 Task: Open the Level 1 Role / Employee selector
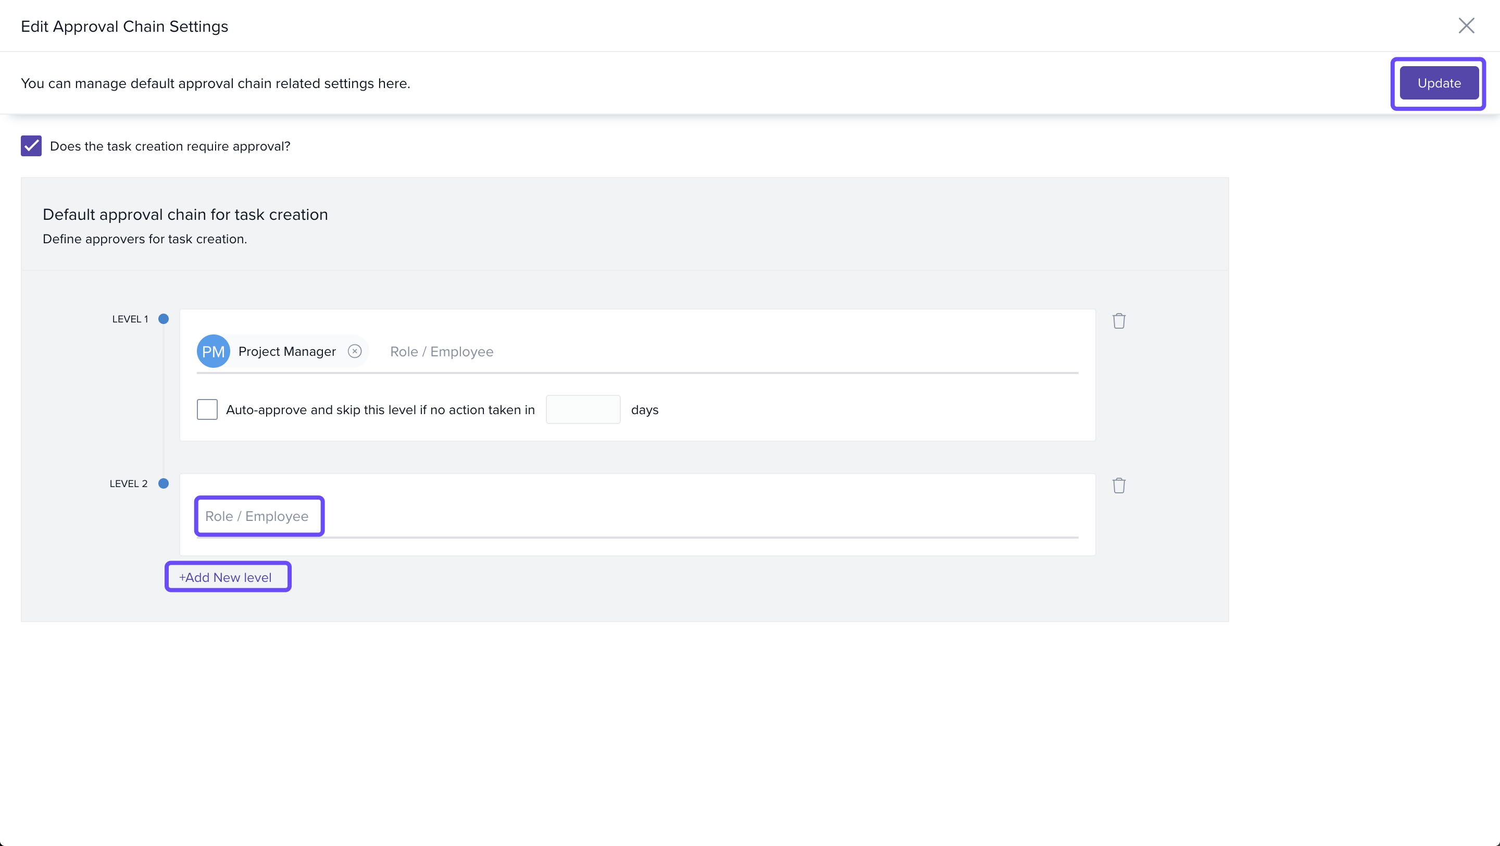point(441,352)
